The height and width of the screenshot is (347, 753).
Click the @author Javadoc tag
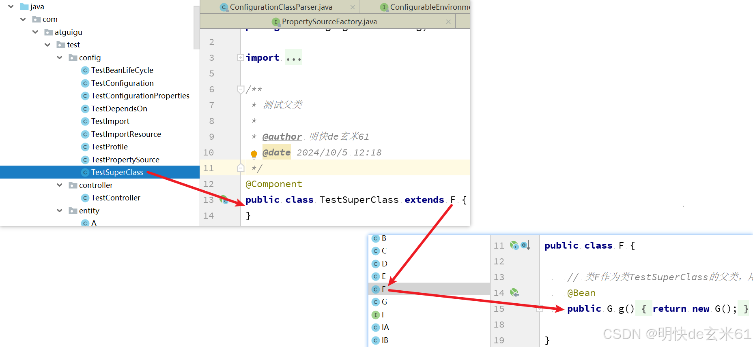(282, 136)
